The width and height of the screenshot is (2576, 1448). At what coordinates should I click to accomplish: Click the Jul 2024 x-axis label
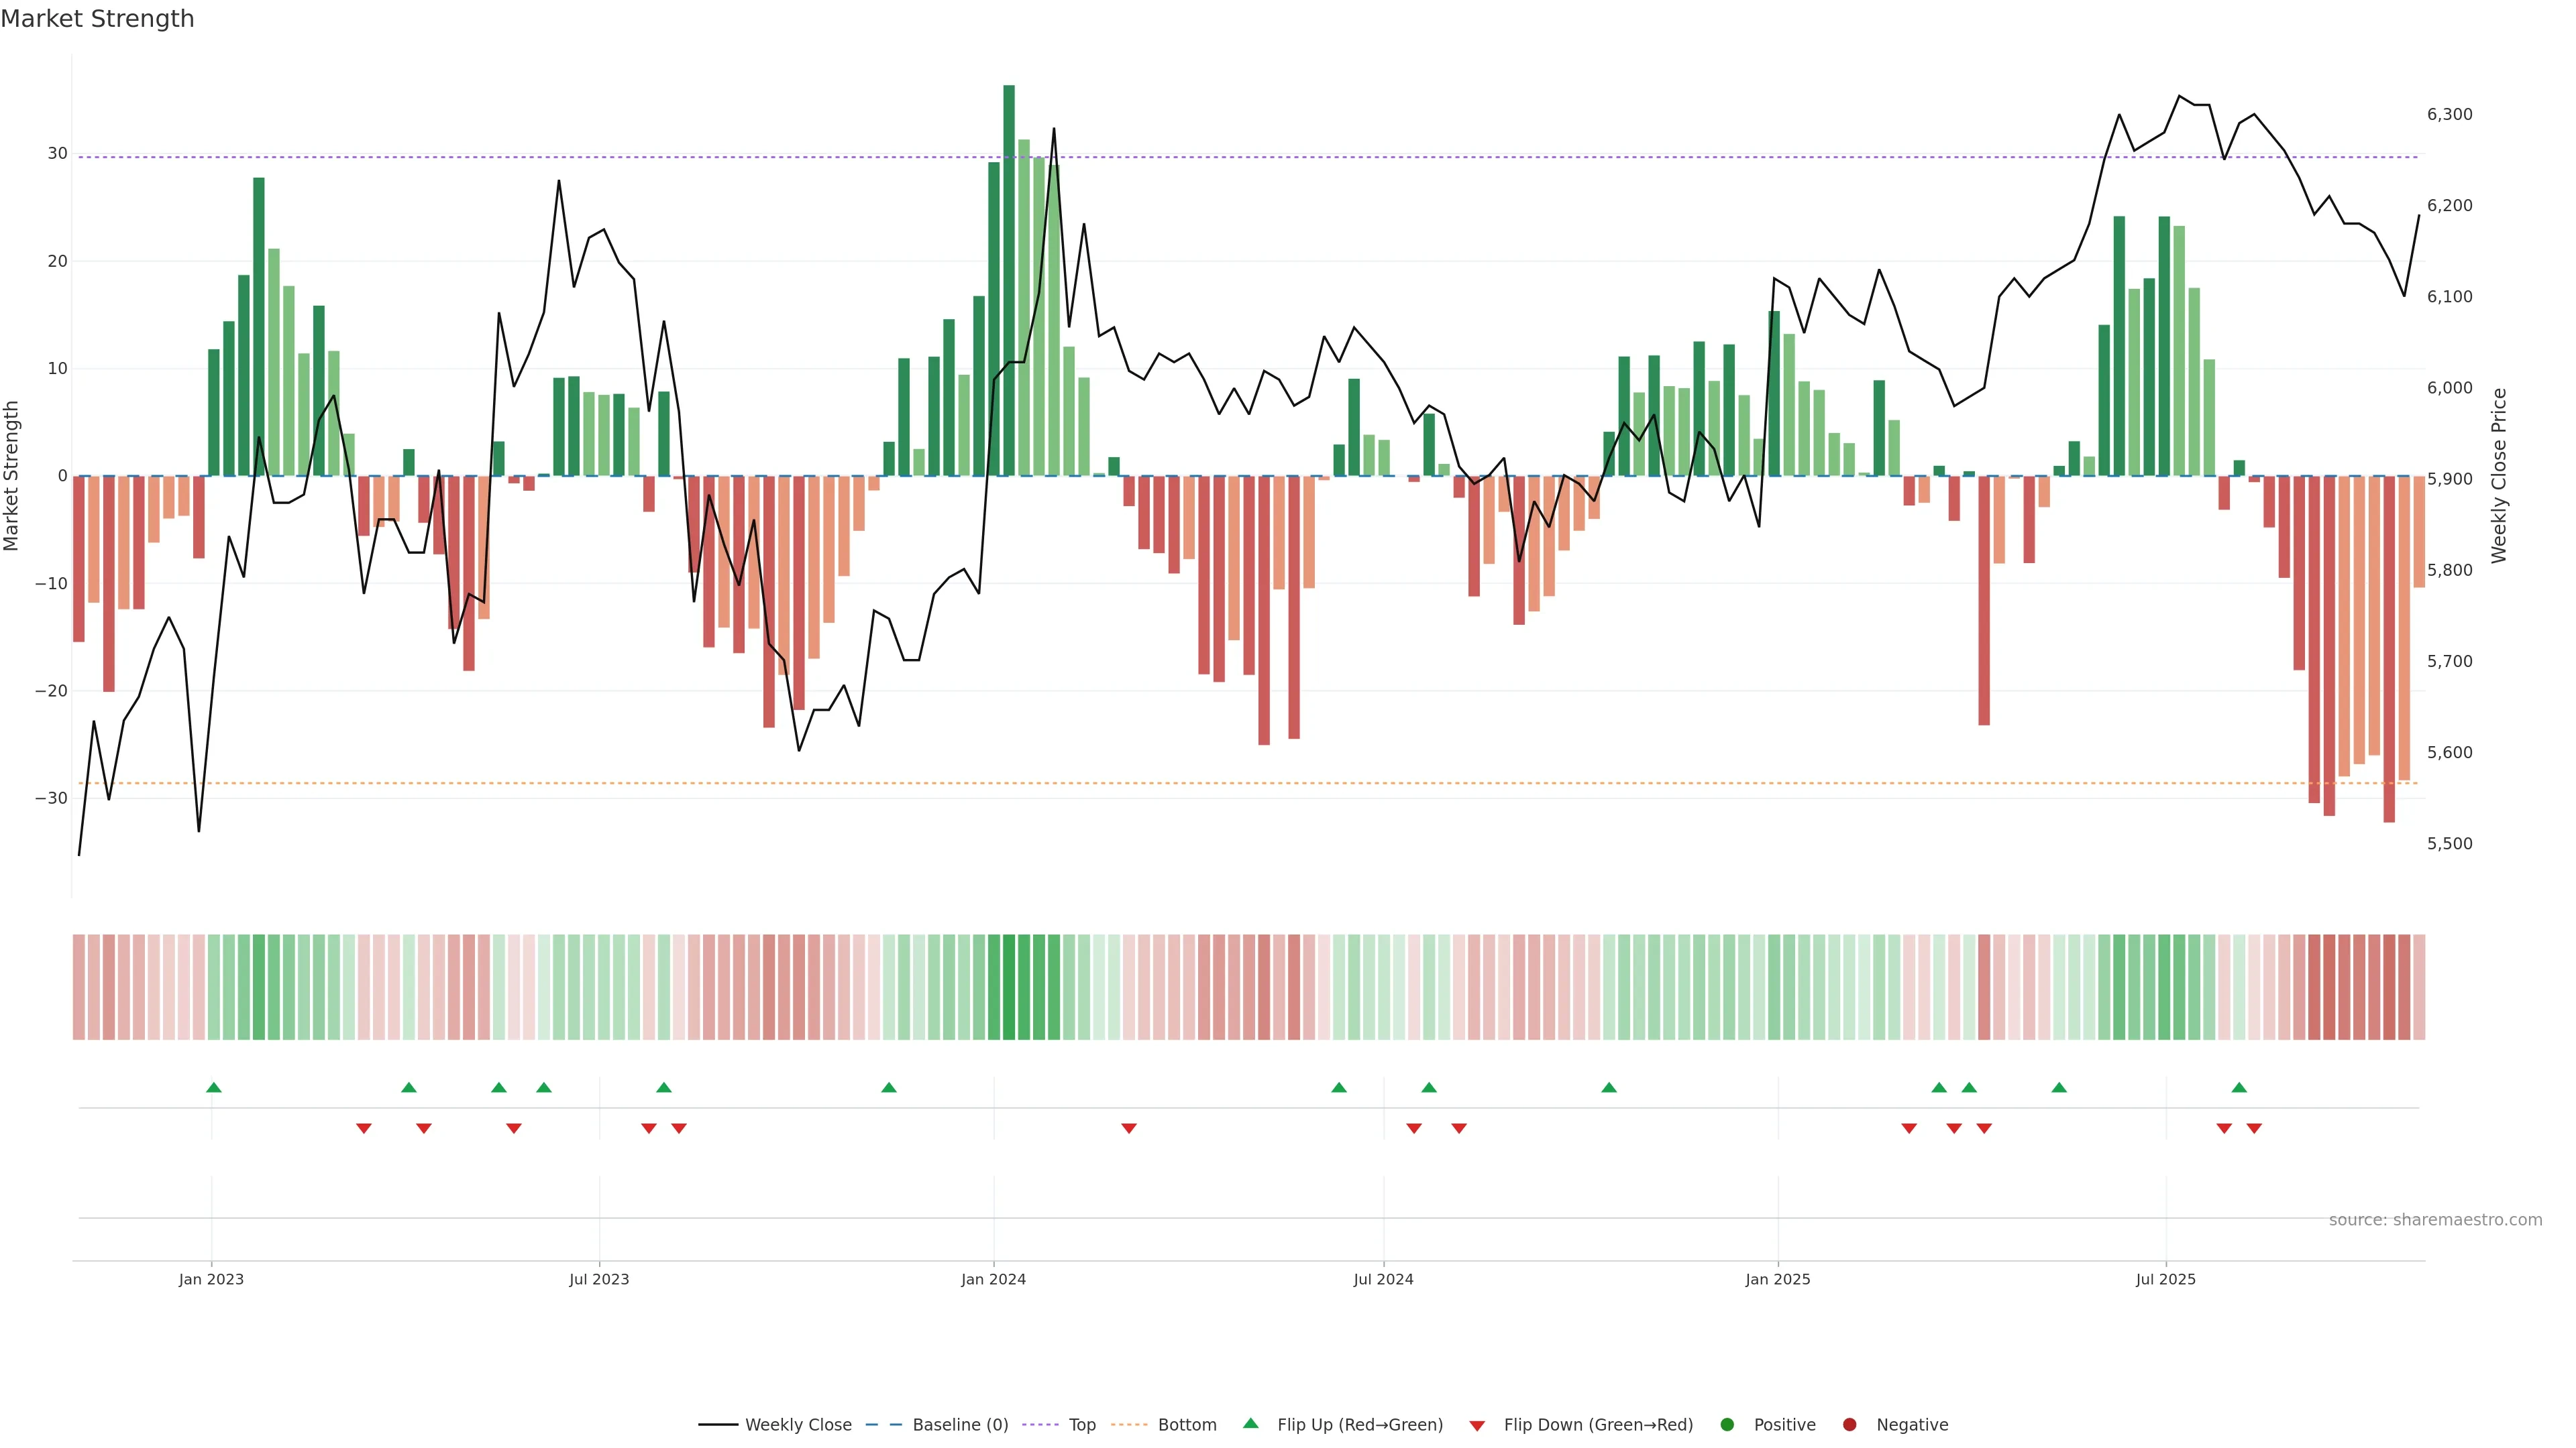(1383, 1279)
